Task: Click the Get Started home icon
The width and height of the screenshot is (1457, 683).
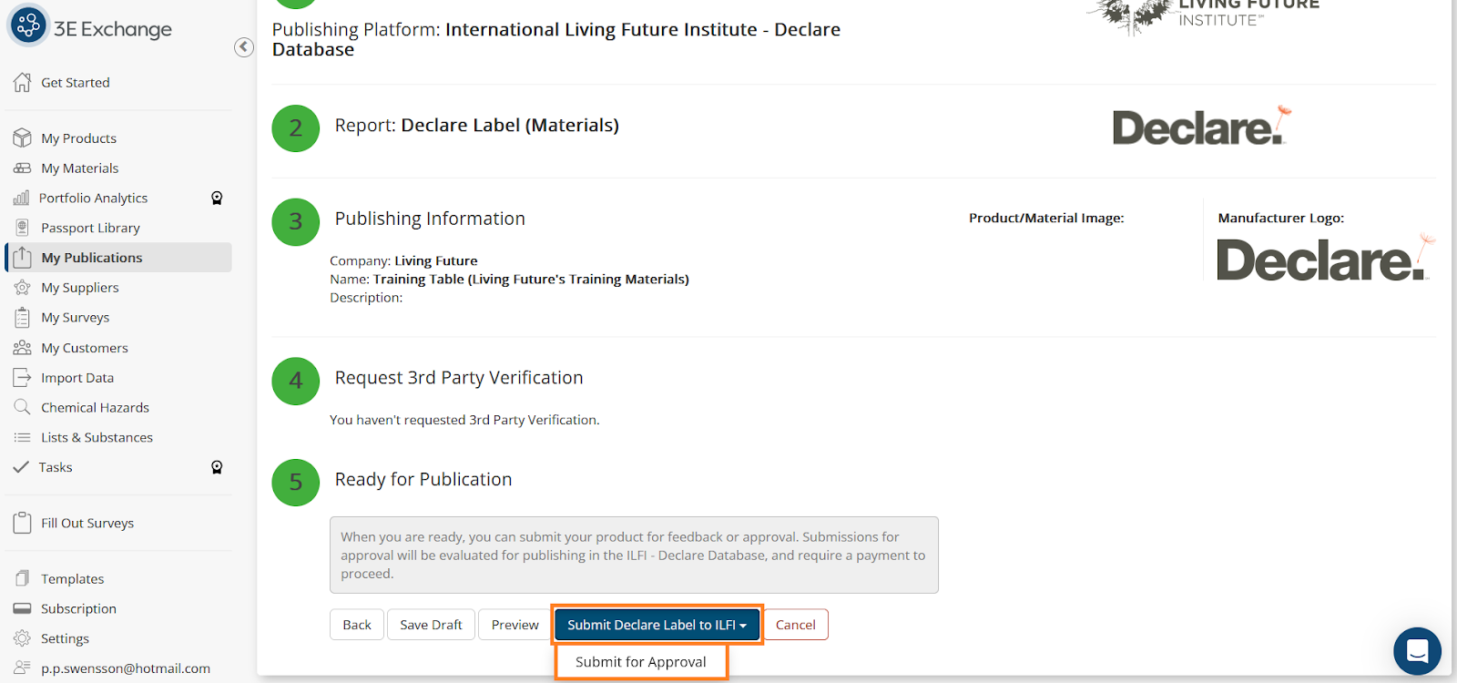Action: pos(23,82)
